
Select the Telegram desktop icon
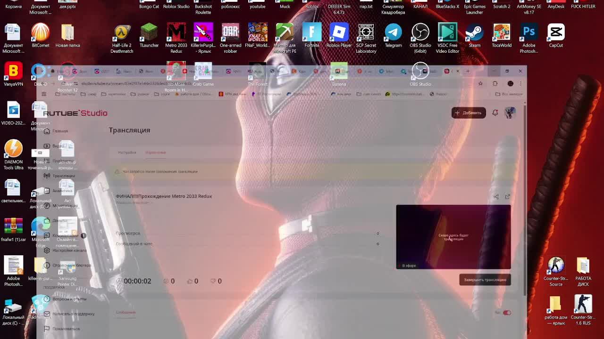[x=393, y=36]
